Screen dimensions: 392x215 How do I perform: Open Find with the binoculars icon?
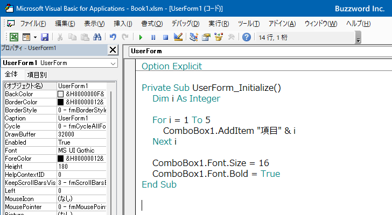pyautogui.click(x=97, y=37)
